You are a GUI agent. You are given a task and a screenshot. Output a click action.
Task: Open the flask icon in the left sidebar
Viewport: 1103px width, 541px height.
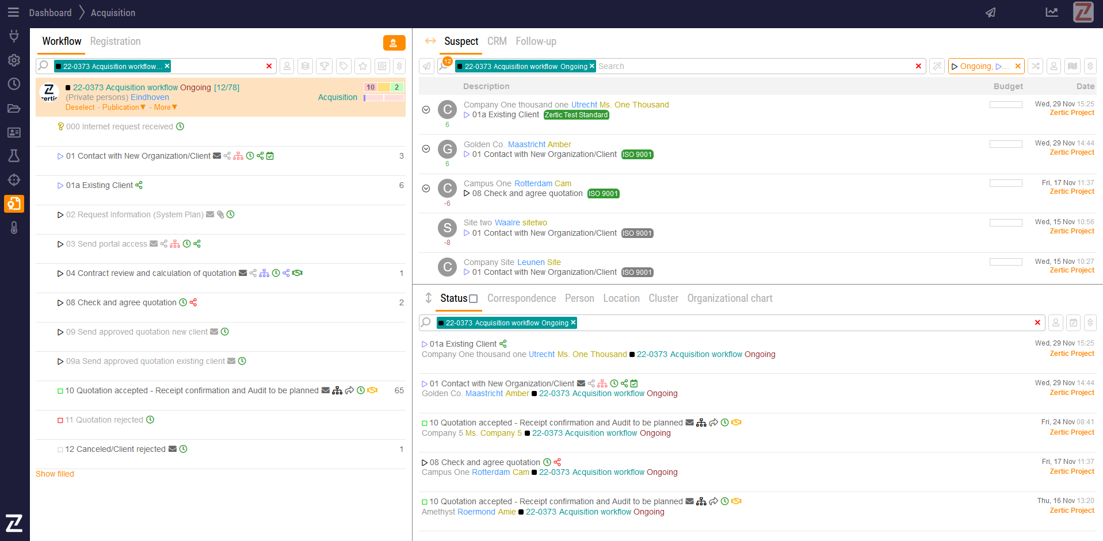[14, 156]
